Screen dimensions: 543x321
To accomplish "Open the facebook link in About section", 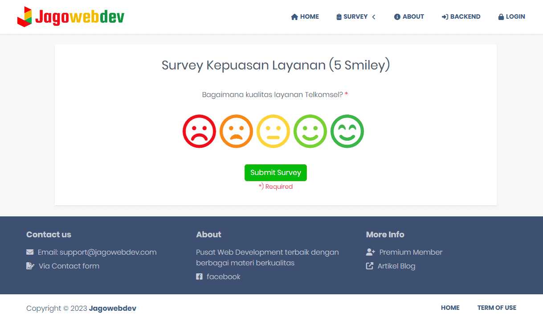I will (224, 276).
